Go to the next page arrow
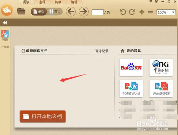Screen dimensions: 178x135 tap(84, 12)
